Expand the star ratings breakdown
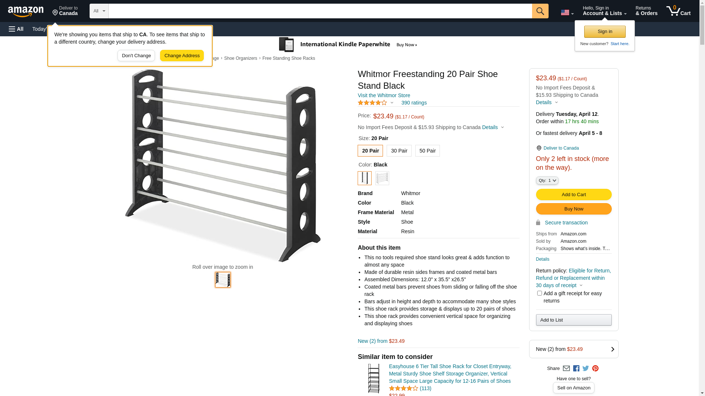Screen dimensions: 705x396 376,103
